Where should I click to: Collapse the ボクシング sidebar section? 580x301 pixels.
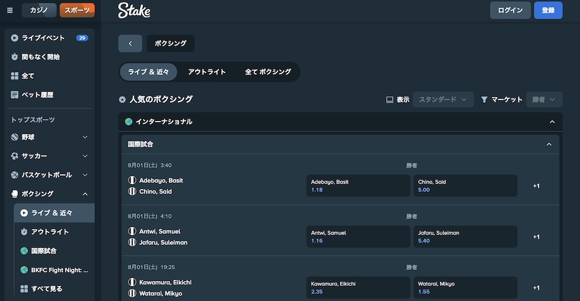point(85,193)
